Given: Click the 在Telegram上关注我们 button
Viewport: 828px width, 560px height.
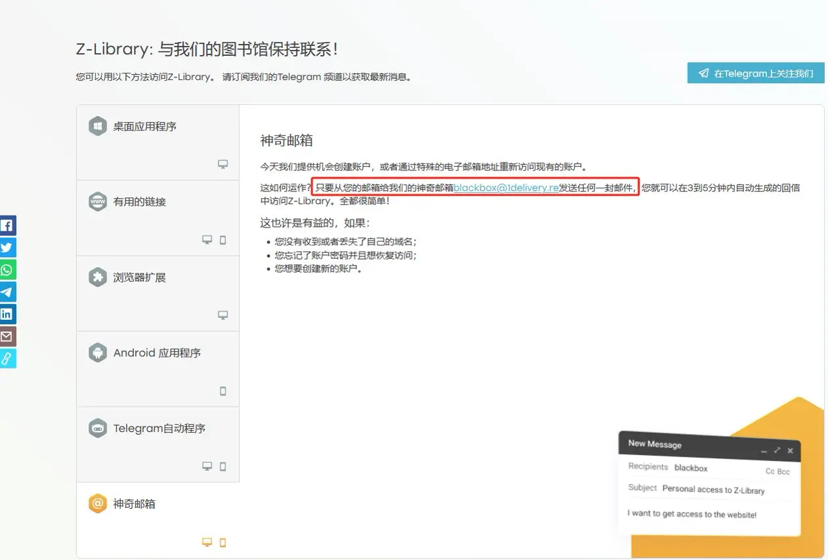Looking at the screenshot, I should coord(756,73).
